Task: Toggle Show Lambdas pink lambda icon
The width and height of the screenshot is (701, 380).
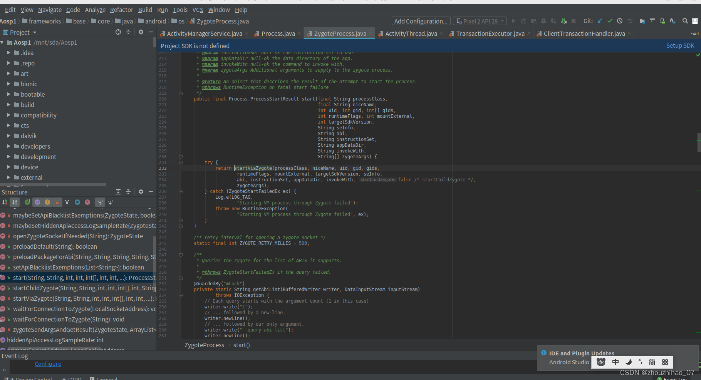Action: [87, 202]
